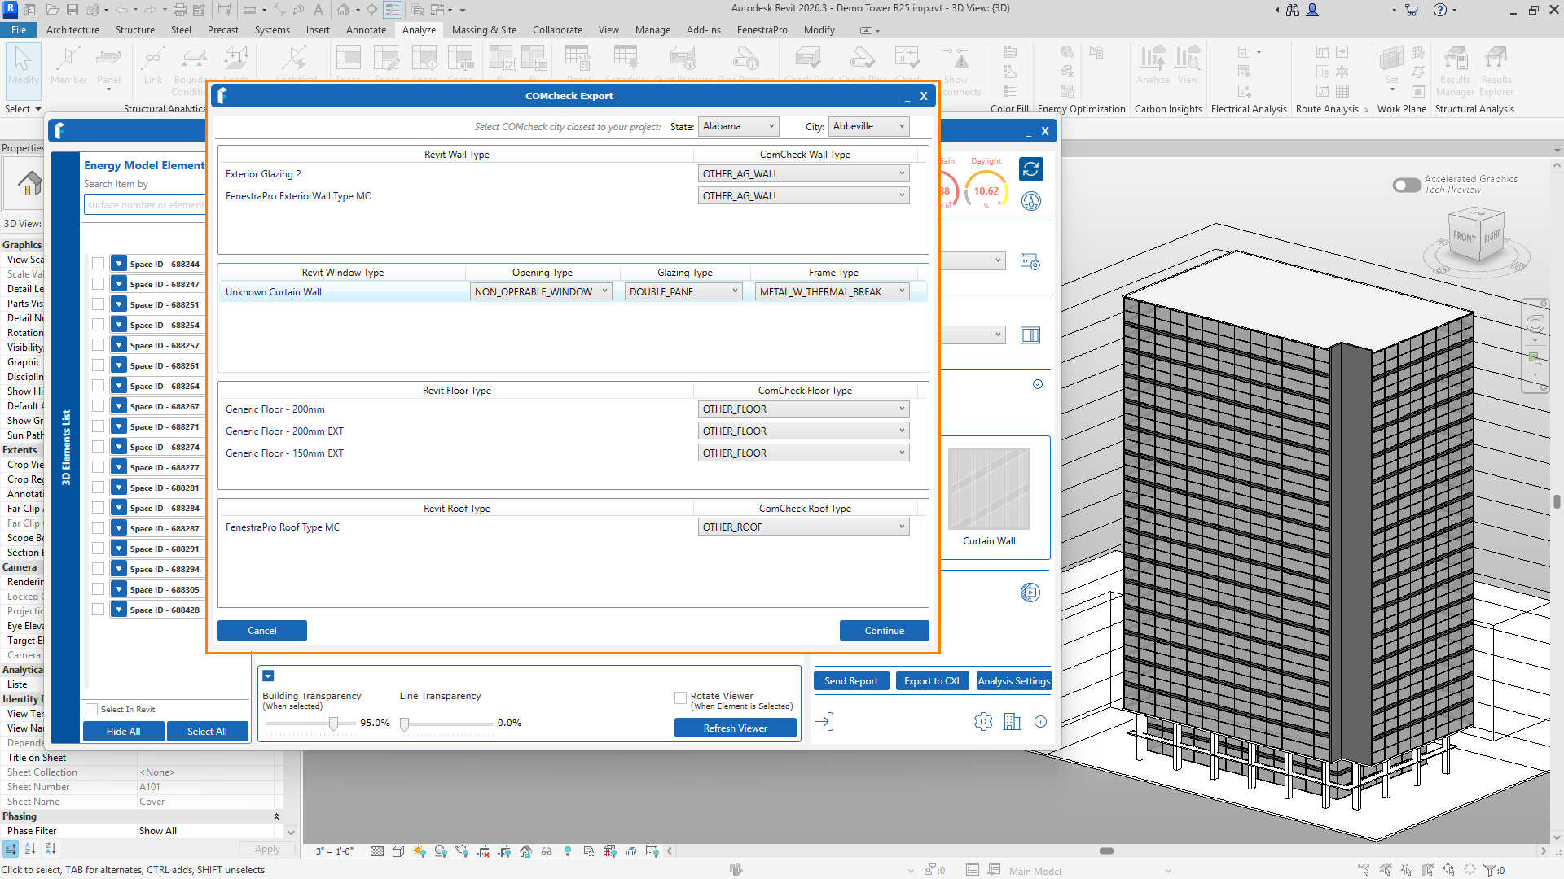Click the exit arrow icon in FenestraPro
This screenshot has height=879, width=1564.
(x=824, y=722)
